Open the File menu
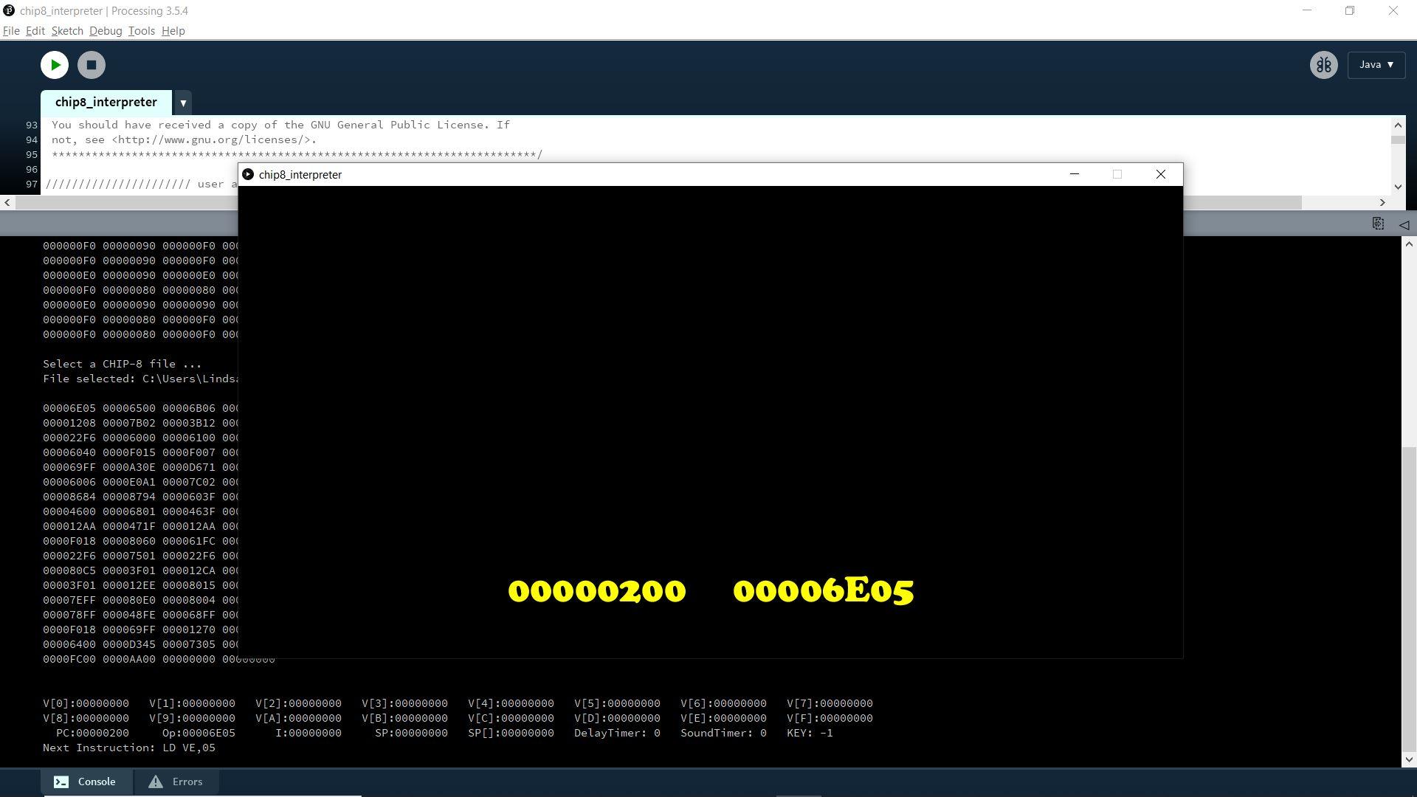This screenshot has height=797, width=1417. (x=11, y=31)
